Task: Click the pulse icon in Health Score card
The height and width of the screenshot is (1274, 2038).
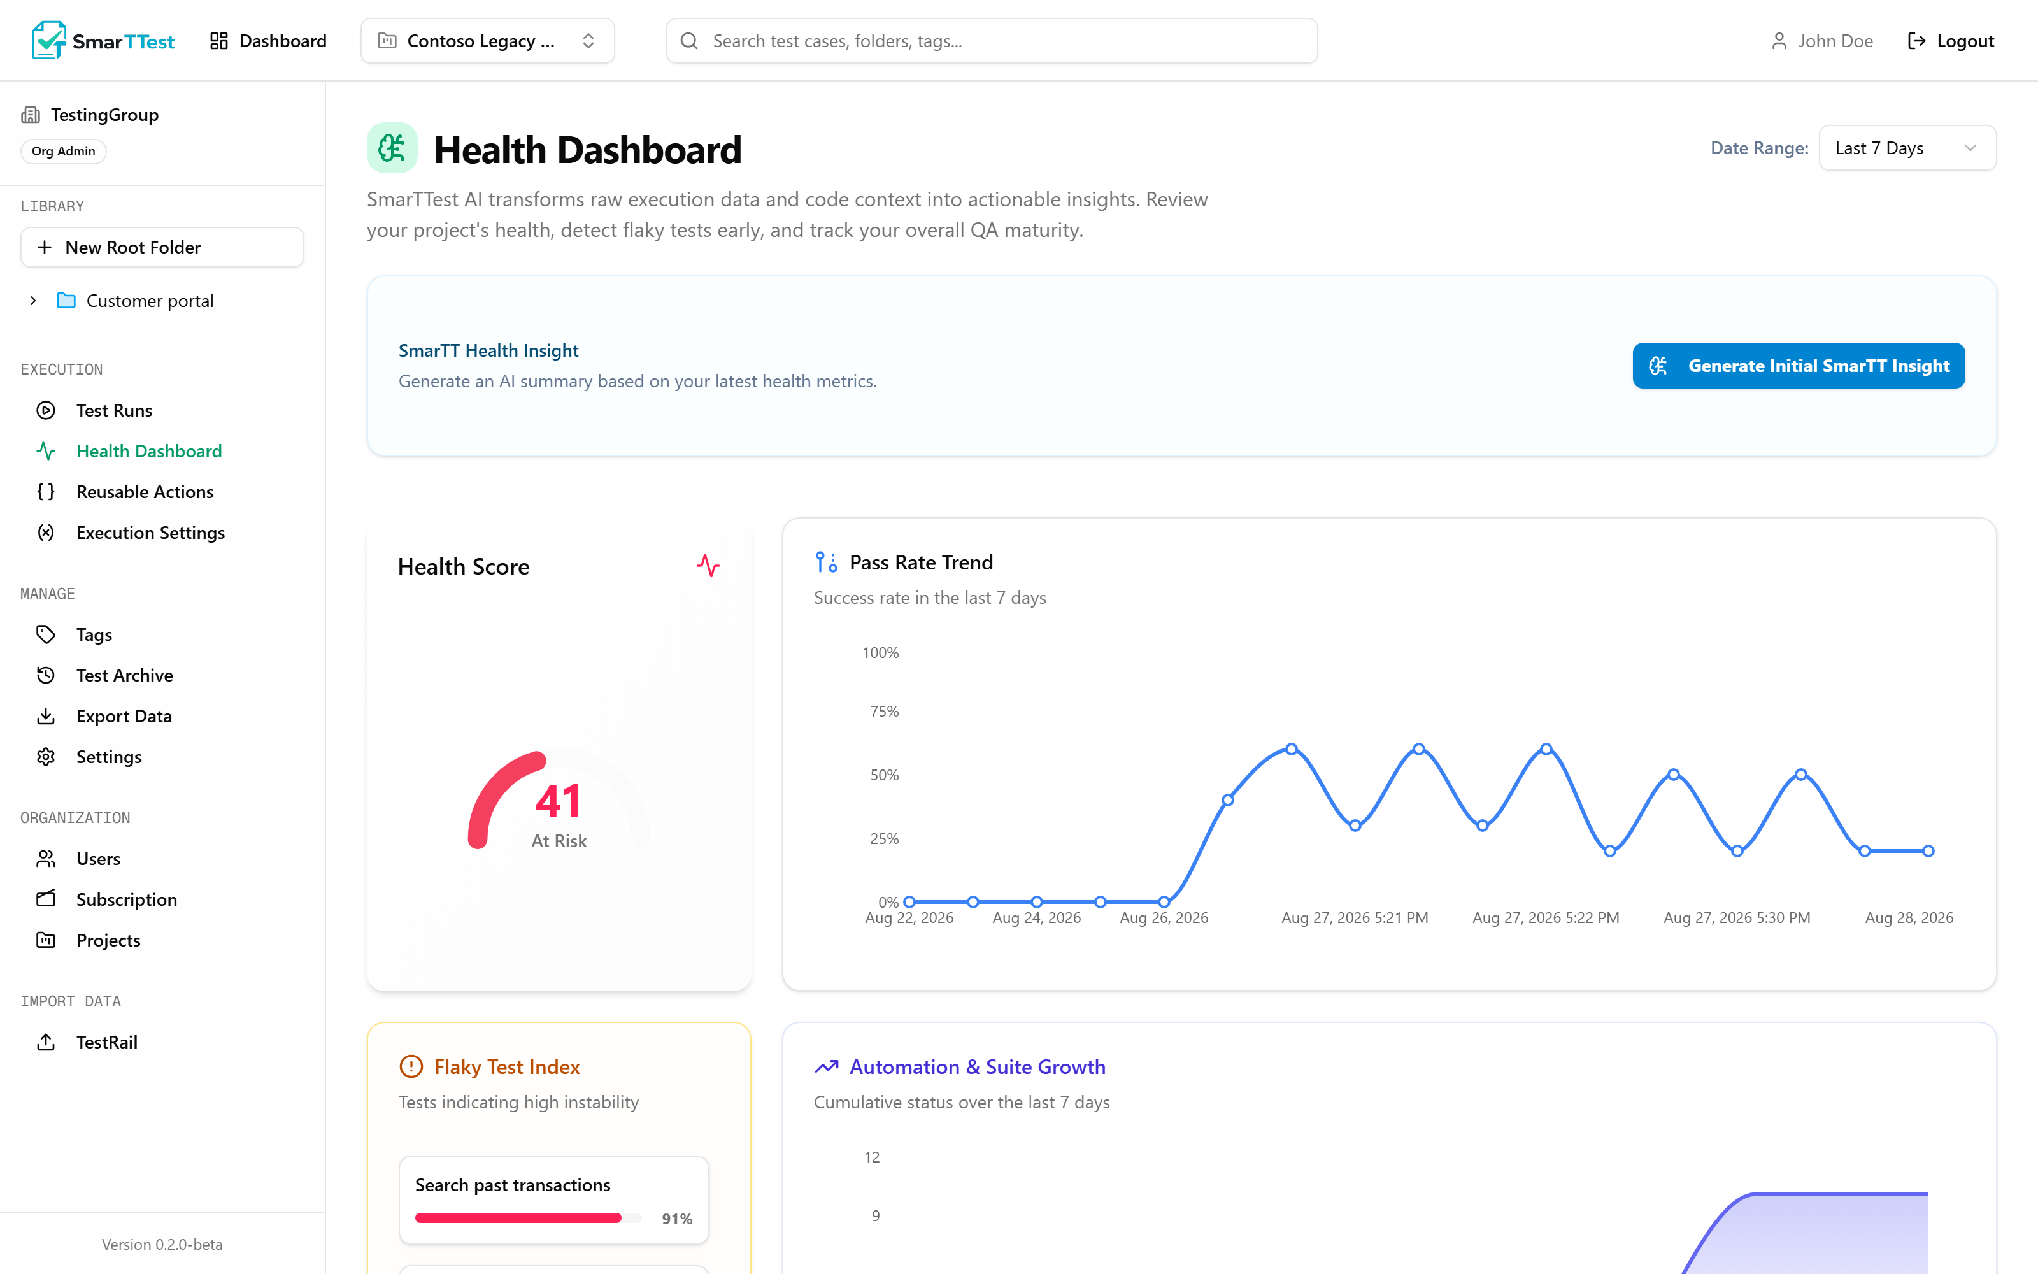Action: coord(708,566)
